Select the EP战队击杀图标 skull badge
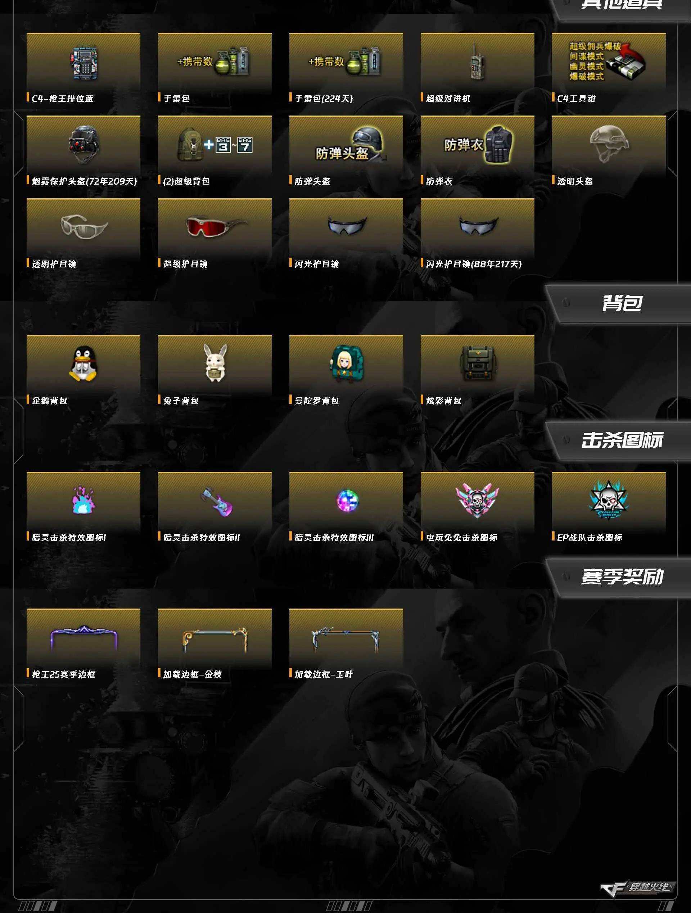 (609, 500)
